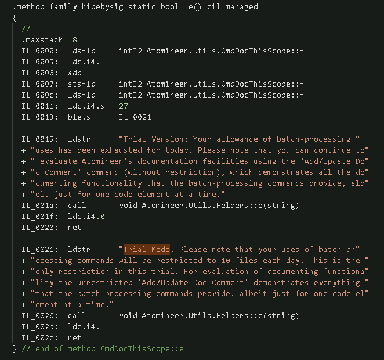Click the add opcode at IL_0006

(x=75, y=73)
